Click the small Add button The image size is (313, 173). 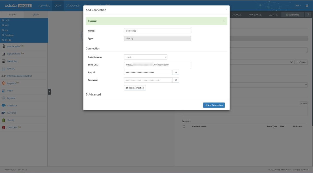304,104
